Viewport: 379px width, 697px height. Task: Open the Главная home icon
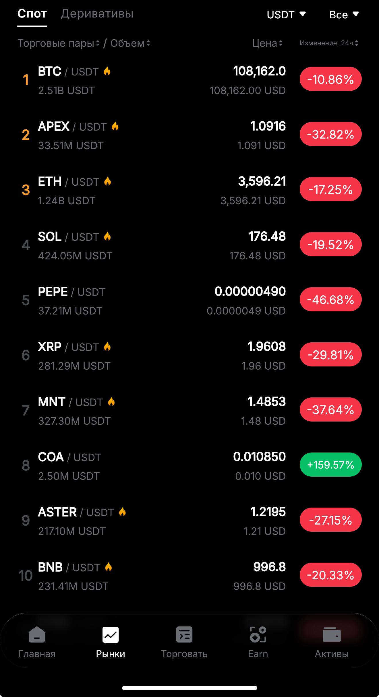click(x=37, y=634)
